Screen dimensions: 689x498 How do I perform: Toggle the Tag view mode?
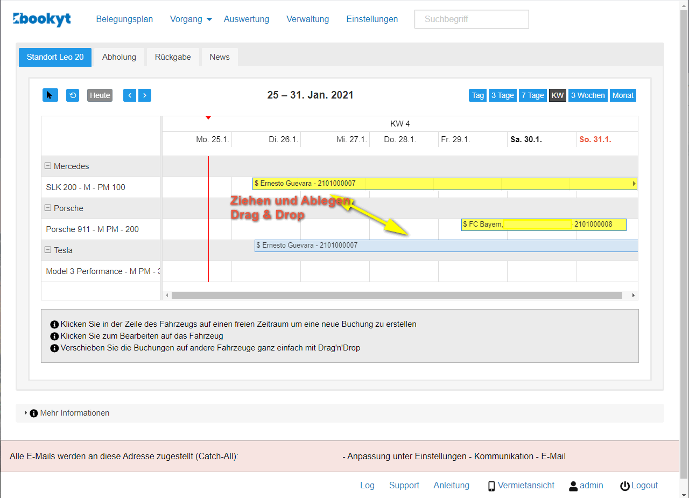pyautogui.click(x=477, y=95)
